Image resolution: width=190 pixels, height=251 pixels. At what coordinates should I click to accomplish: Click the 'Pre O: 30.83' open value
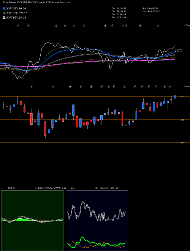coord(119,8)
